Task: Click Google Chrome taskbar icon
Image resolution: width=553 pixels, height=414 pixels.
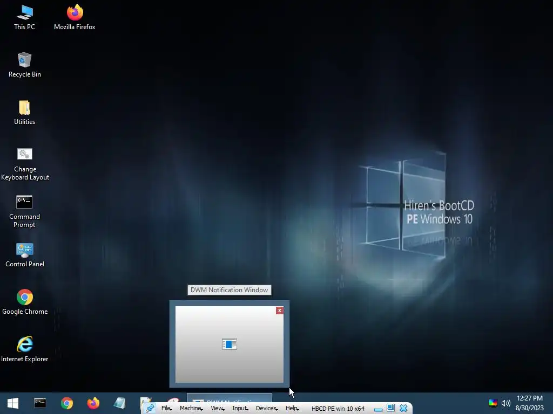Action: click(66, 403)
